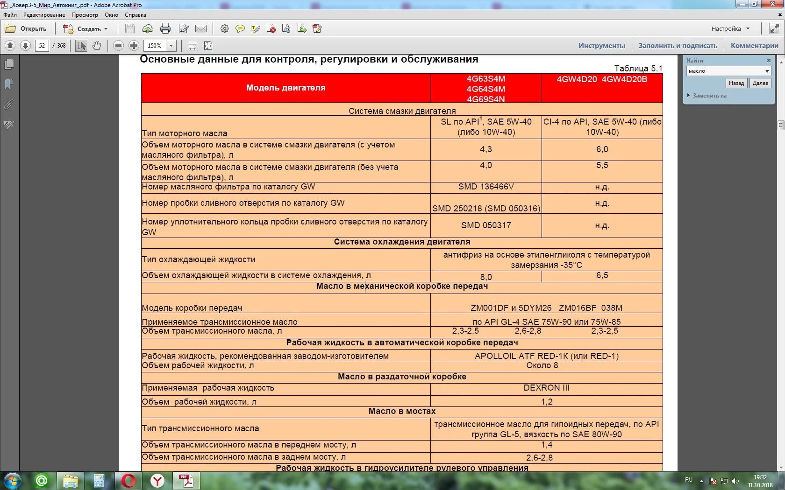Click the Далее find next button
The height and width of the screenshot is (490, 785).
point(760,83)
